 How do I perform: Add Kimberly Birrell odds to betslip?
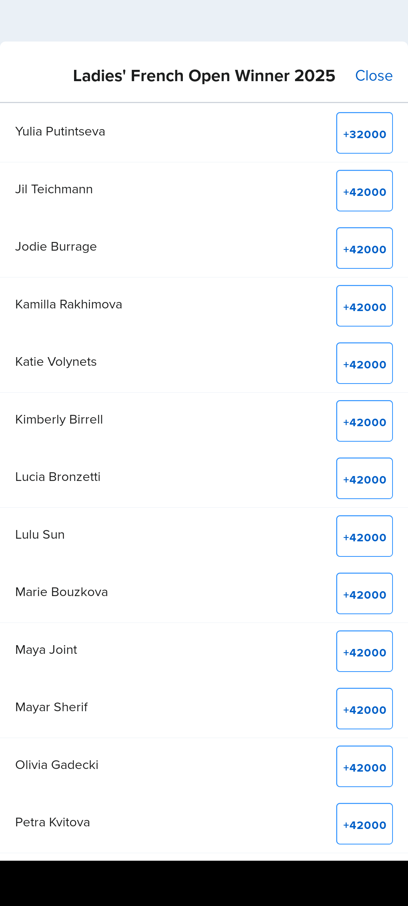[x=364, y=421]
